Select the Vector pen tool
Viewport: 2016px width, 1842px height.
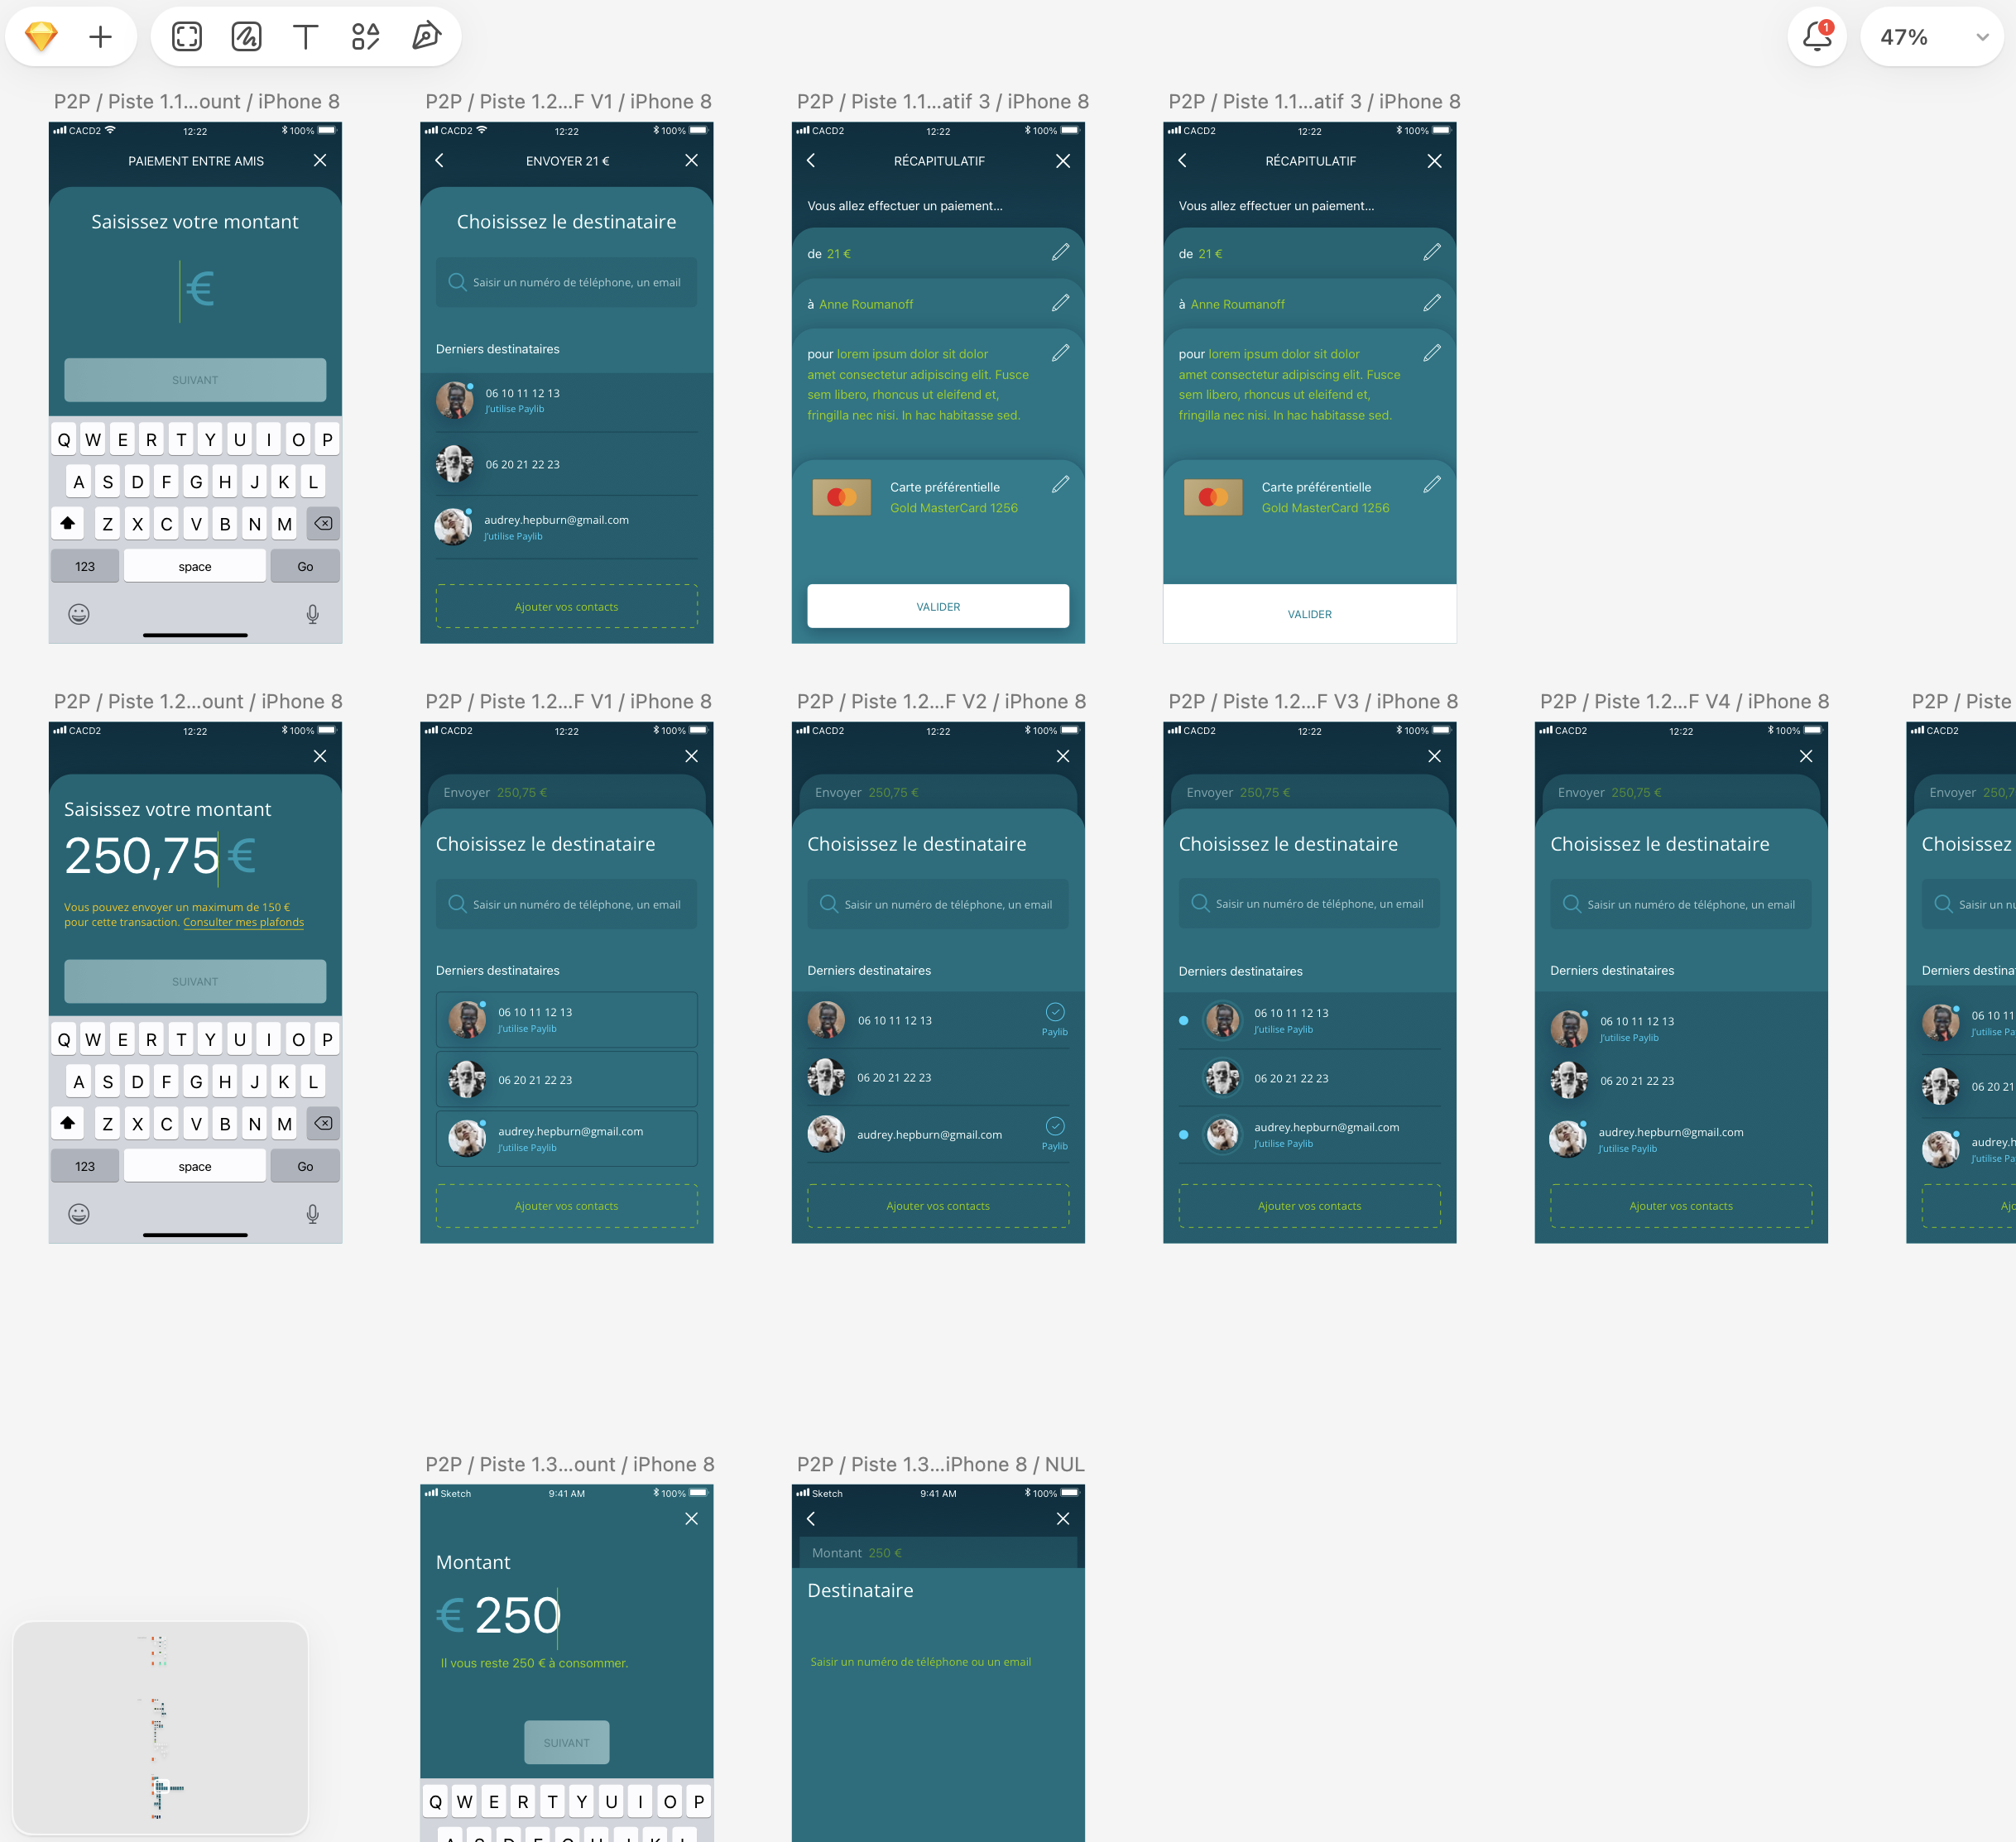pos(426,37)
